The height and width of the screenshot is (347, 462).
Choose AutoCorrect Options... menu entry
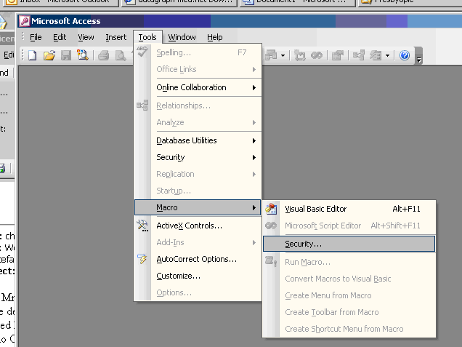[198, 259]
